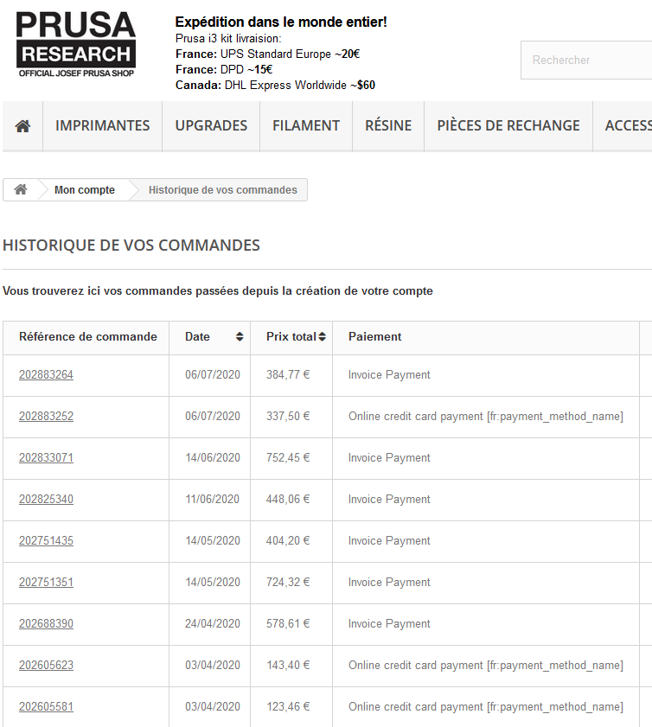Open order 202605581
The image size is (652, 727).
[46, 706]
